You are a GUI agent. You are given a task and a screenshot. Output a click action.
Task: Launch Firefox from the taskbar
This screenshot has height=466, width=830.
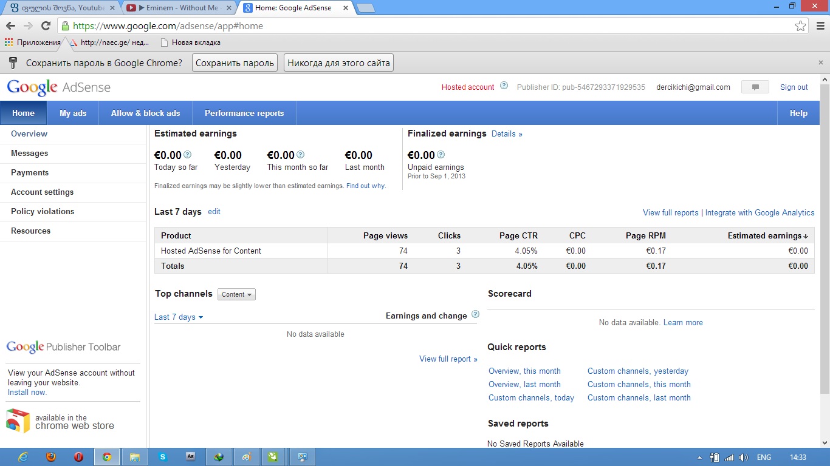(51, 457)
